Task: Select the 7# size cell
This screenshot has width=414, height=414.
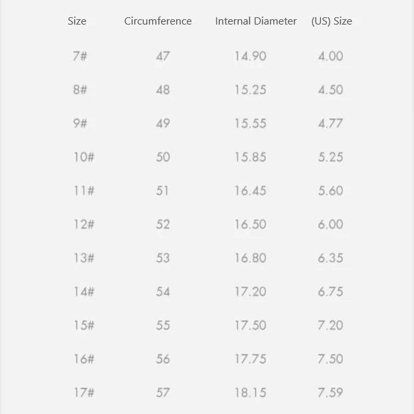Action: point(80,56)
